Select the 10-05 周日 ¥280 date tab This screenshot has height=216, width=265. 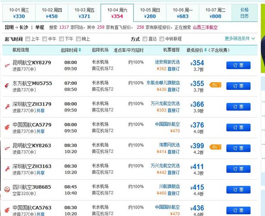pyautogui.click(x=150, y=13)
